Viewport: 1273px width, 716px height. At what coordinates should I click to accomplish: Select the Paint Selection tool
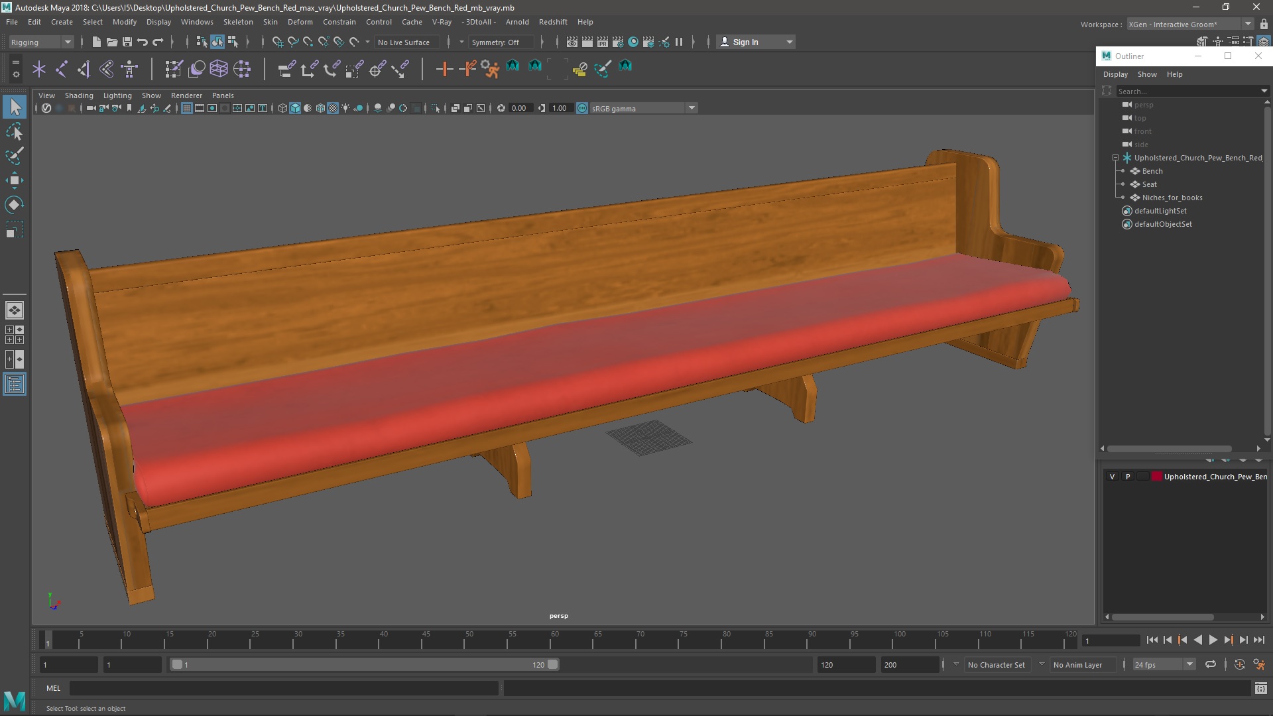point(15,156)
